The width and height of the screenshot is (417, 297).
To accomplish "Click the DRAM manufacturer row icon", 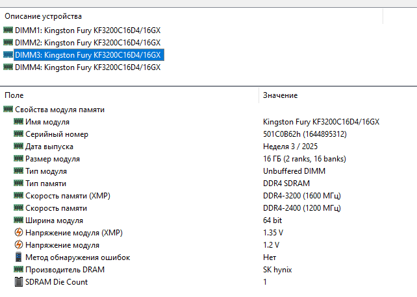I will [18, 270].
